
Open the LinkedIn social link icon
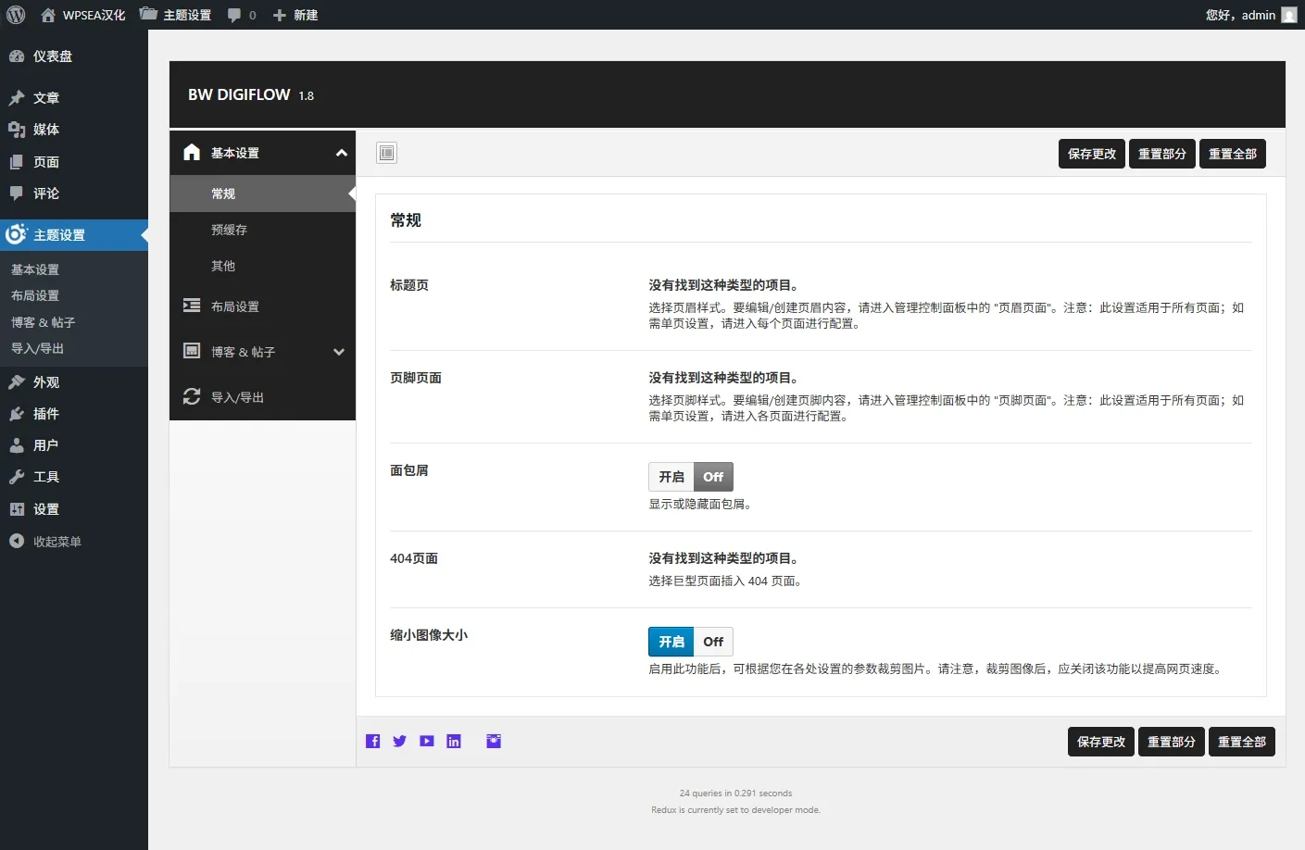tap(454, 741)
